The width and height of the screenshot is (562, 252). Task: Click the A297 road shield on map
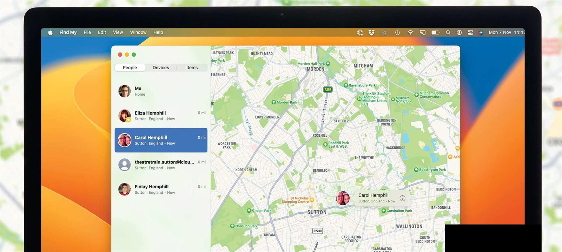tap(328, 90)
